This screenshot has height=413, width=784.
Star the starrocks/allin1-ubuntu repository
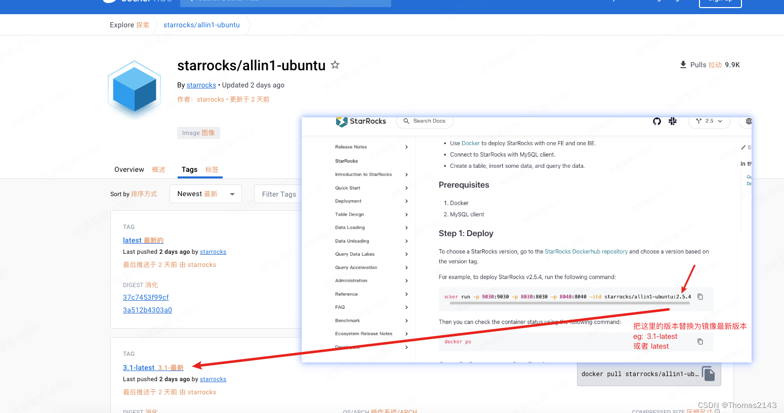(335, 65)
